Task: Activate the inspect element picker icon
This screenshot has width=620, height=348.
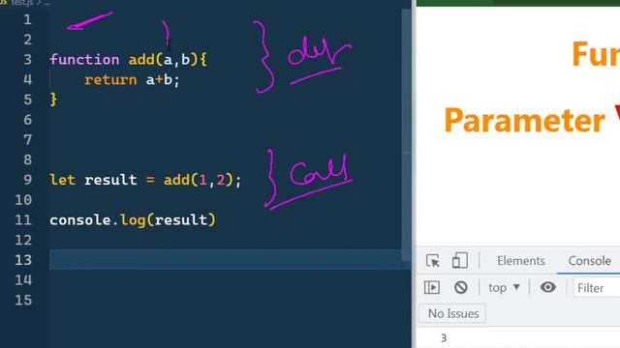Action: 433,261
